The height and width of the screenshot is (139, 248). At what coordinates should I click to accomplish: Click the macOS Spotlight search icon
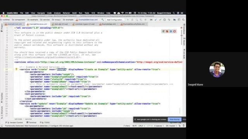click(x=174, y=13)
